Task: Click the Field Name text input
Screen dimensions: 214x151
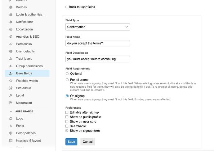Action: (98, 43)
